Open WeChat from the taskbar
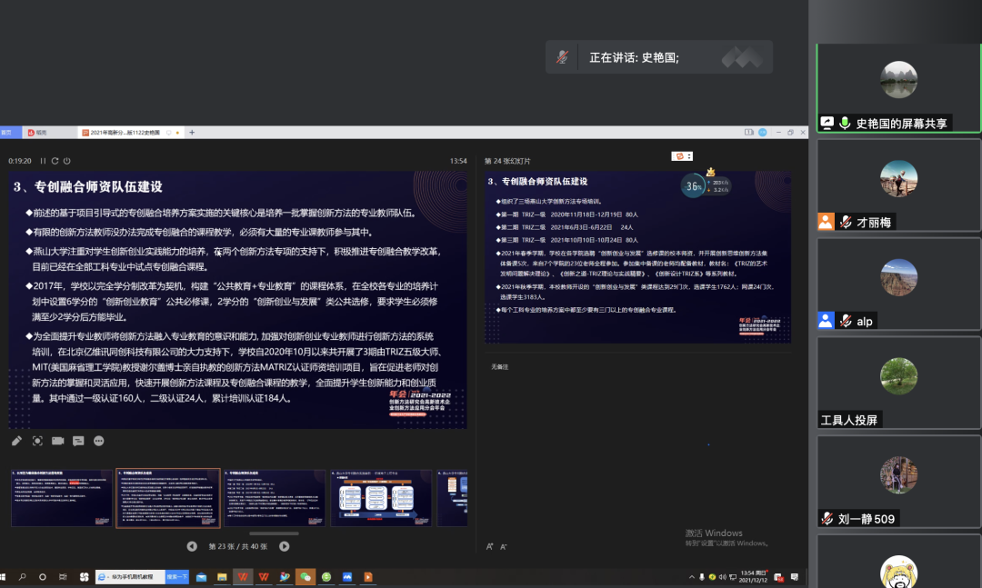982x588 pixels. coord(304,578)
